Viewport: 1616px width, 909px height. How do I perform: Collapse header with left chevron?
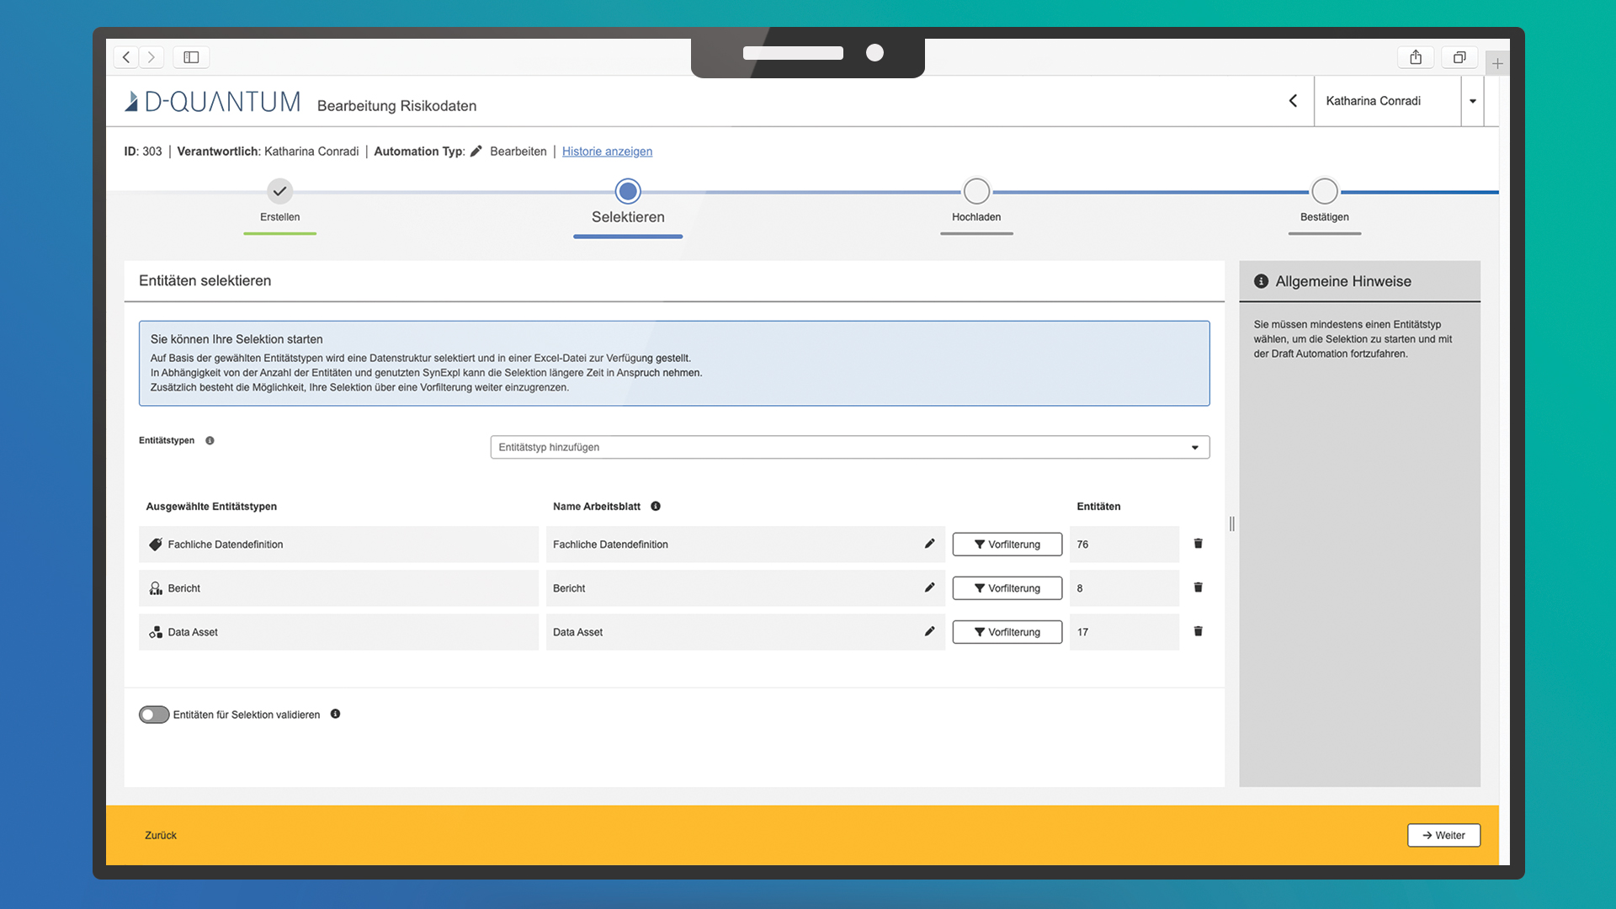1293,101
